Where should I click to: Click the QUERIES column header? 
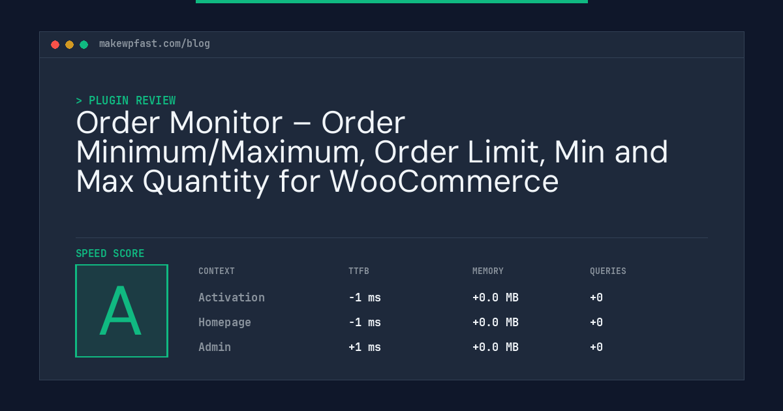[608, 271]
